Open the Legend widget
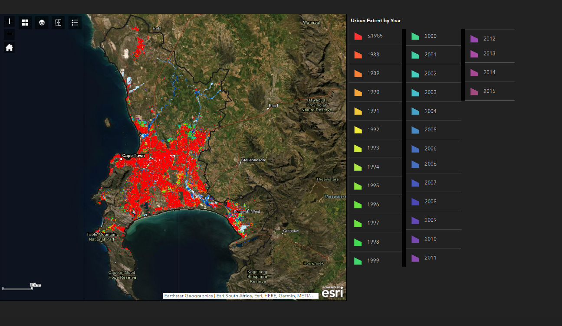This screenshot has height=326, width=562. (74, 22)
